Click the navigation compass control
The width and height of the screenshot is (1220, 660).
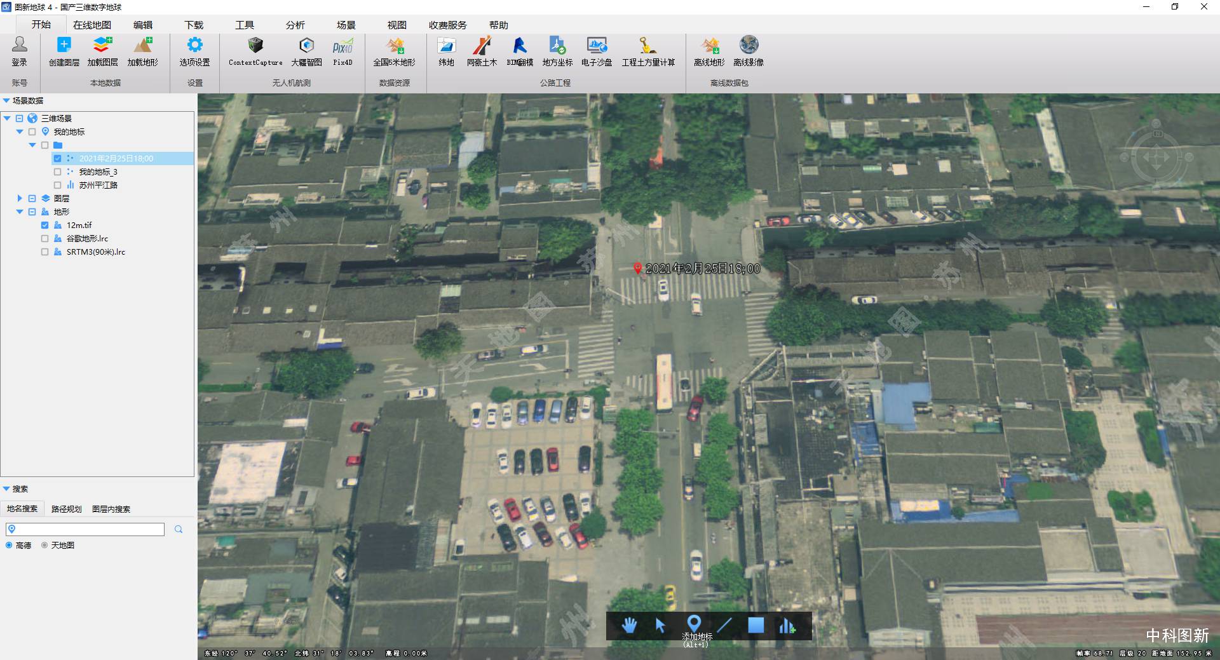(1156, 157)
